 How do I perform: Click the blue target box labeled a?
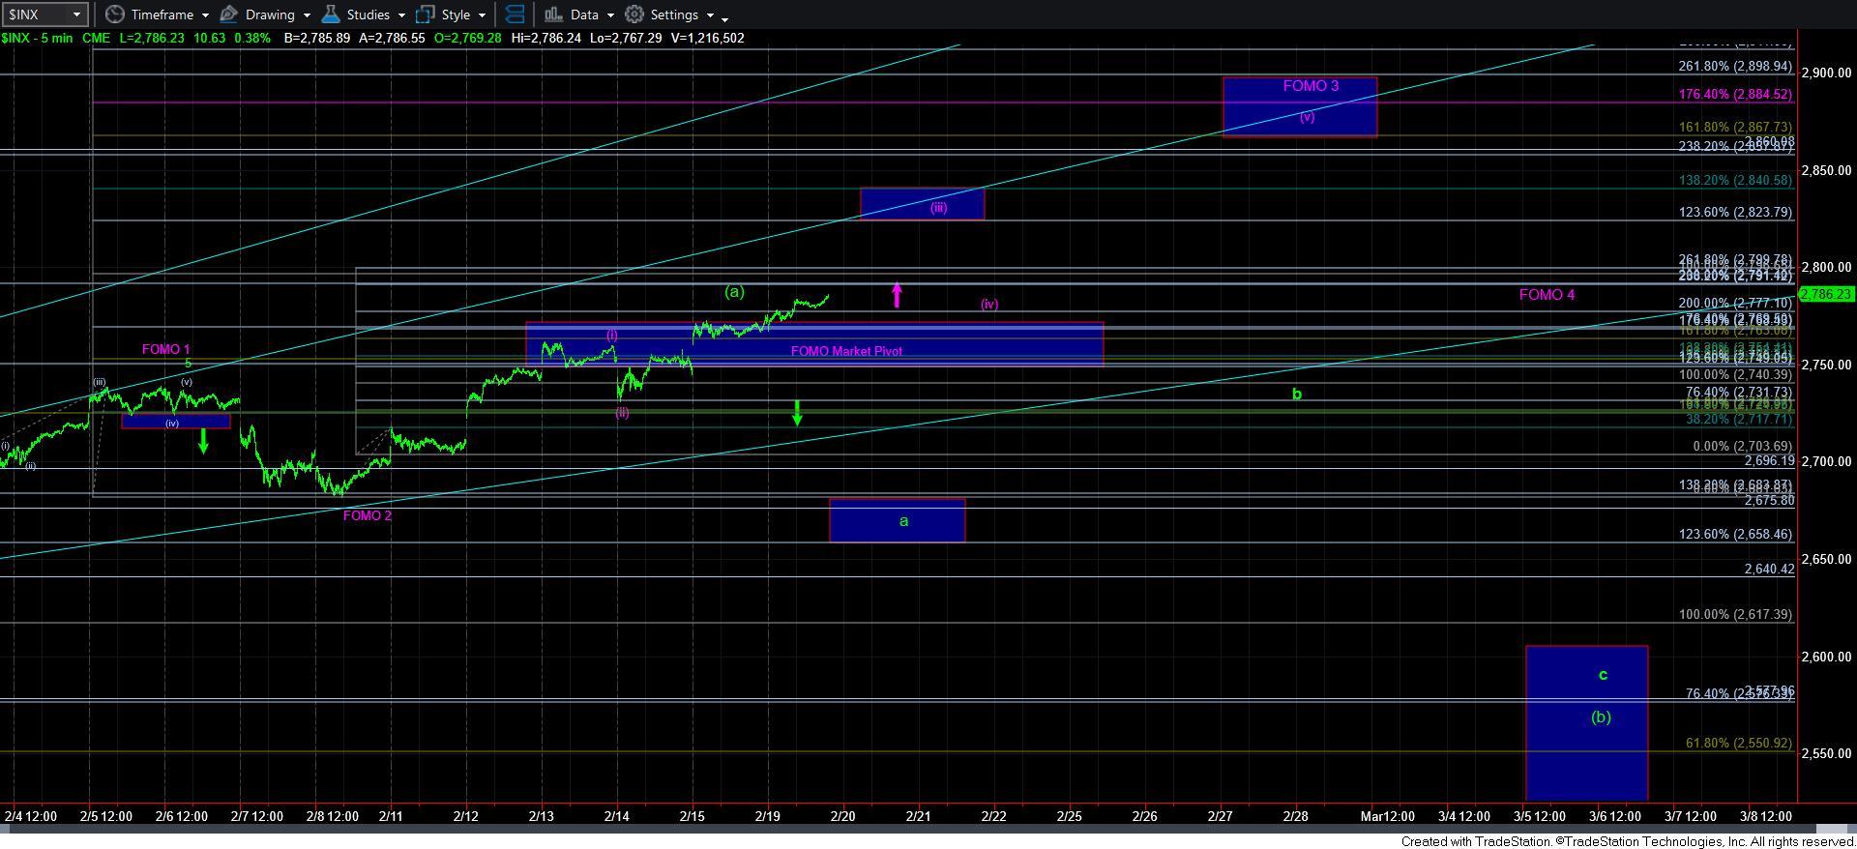point(897,520)
